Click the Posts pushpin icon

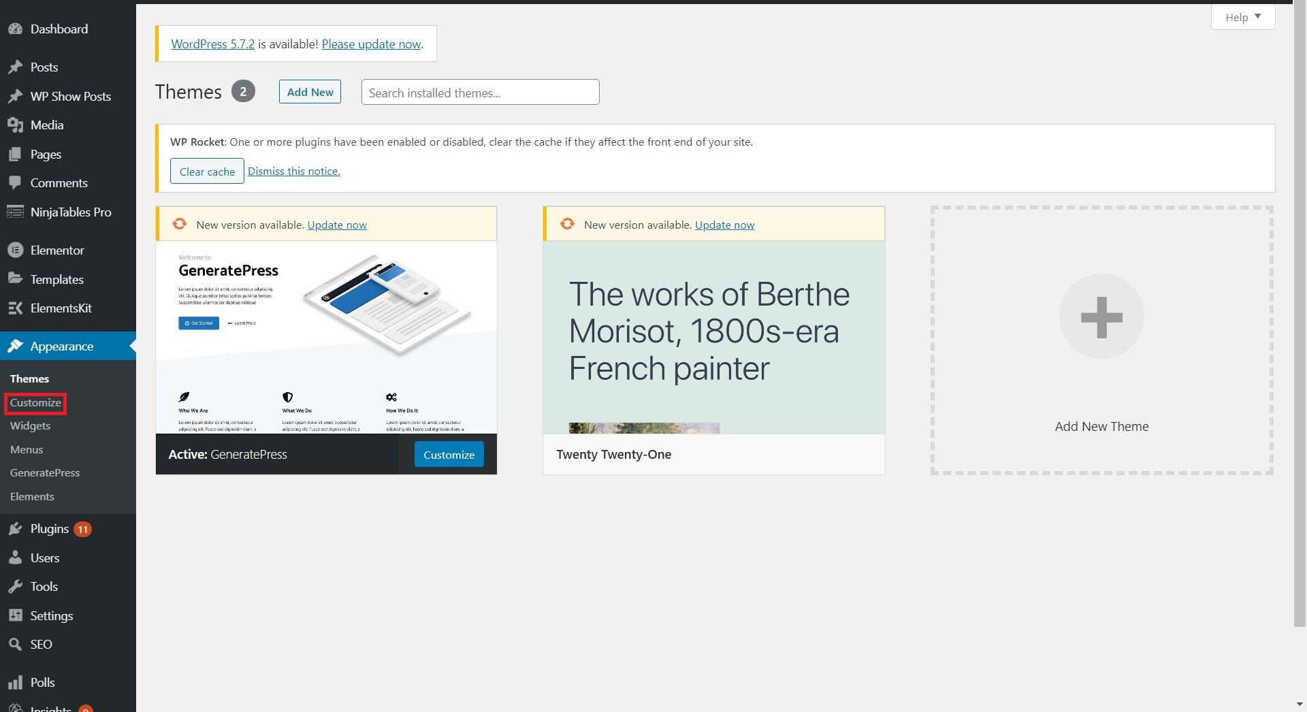click(x=15, y=67)
